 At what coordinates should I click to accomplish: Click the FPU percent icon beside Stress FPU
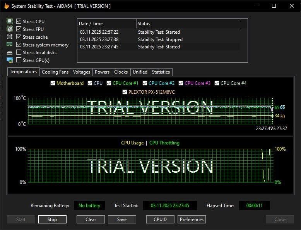[x=10, y=29]
